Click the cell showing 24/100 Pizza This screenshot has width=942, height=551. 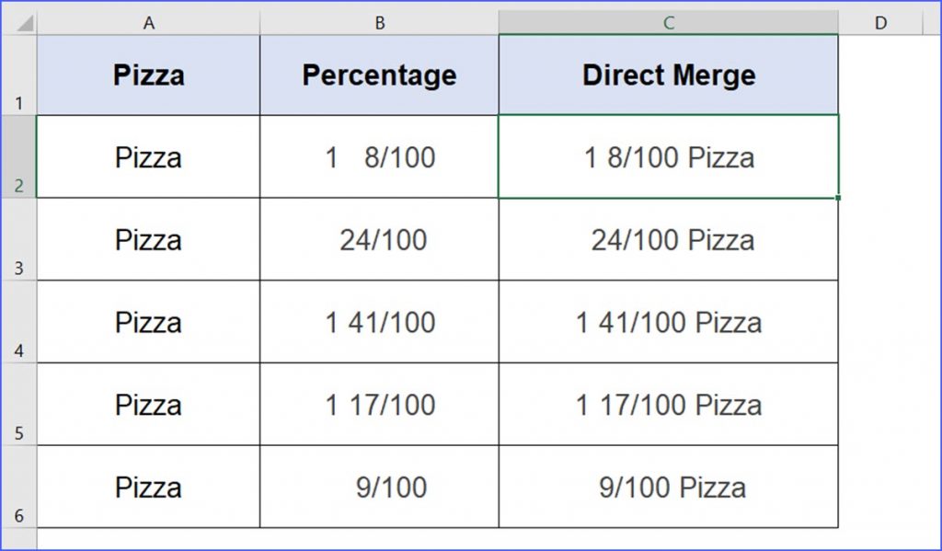[x=669, y=240]
